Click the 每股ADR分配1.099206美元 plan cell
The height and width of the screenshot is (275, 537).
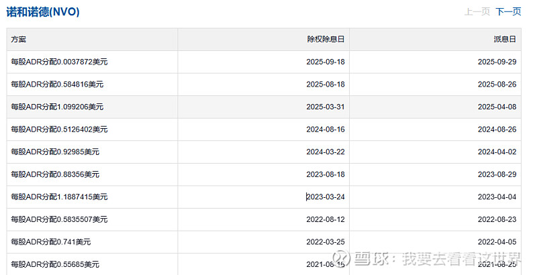pyautogui.click(x=57, y=107)
